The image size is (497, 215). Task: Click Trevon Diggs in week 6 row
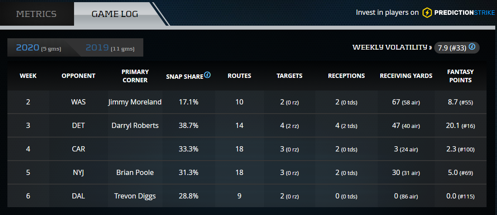tap(135, 196)
